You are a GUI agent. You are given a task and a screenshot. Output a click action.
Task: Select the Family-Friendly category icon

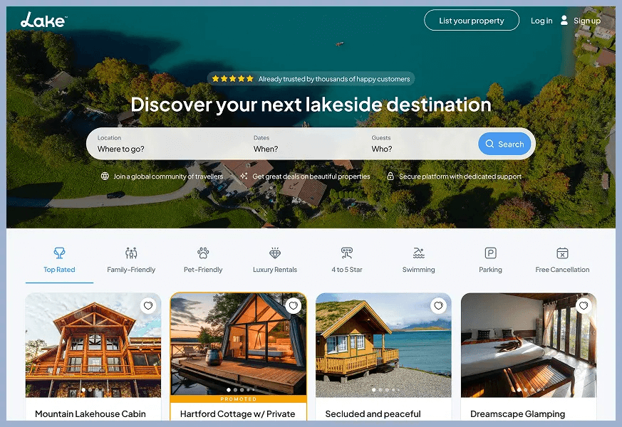[x=131, y=253]
